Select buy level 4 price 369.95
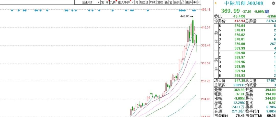 point(240,67)
